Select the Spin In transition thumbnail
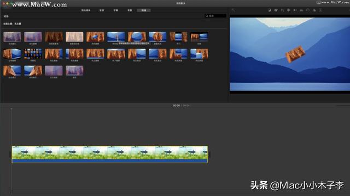This screenshot has height=196, width=350. pos(95,37)
